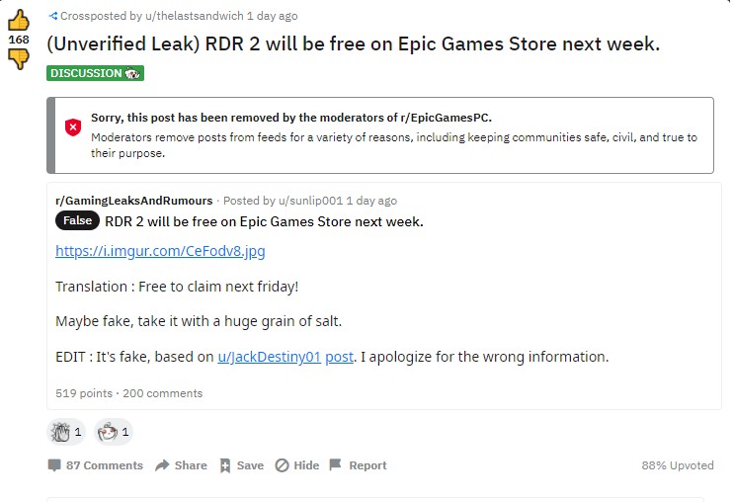733x502 pixels.
Task: Downvote the post with thumbs-down icon
Action: (19, 58)
